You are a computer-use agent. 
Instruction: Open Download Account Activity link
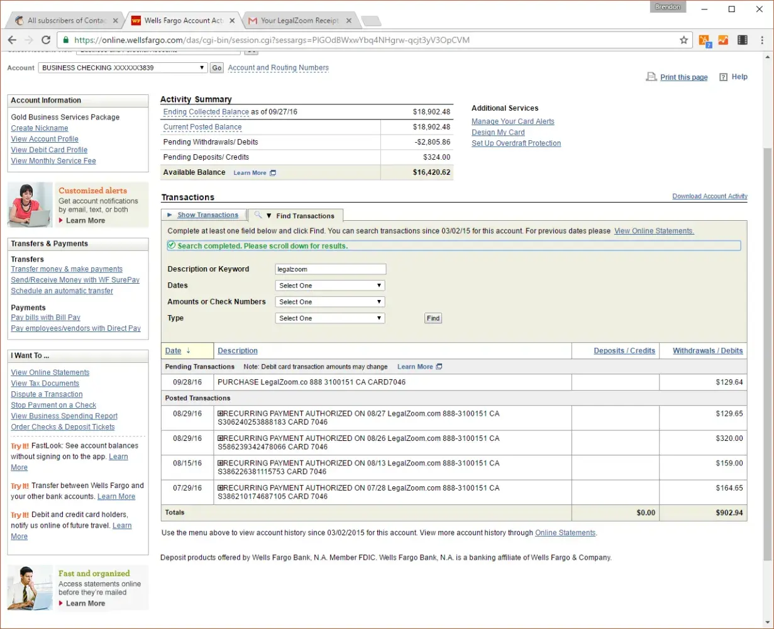(709, 196)
